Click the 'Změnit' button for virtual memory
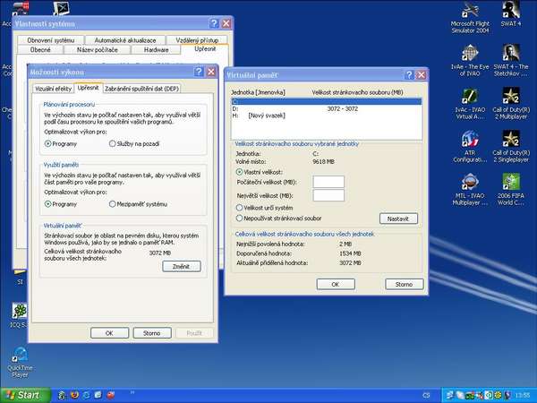This screenshot has width=537, height=403. [x=182, y=266]
